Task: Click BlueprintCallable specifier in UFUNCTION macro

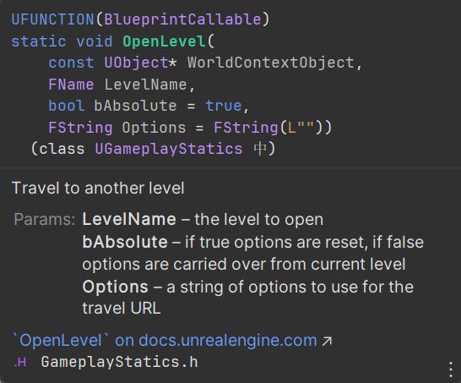Action: (x=182, y=19)
